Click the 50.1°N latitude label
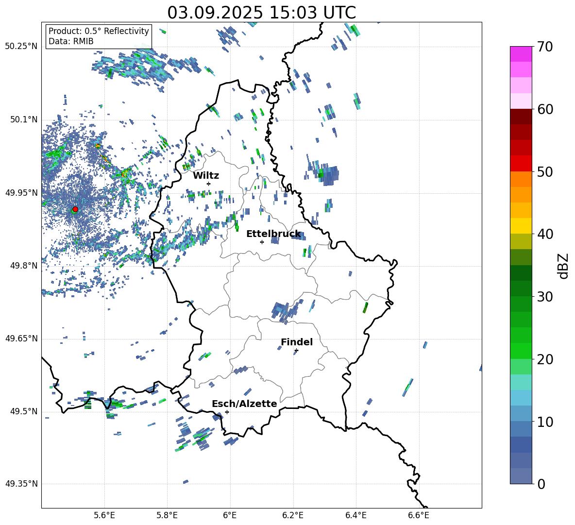575x525 pixels. click(x=24, y=119)
